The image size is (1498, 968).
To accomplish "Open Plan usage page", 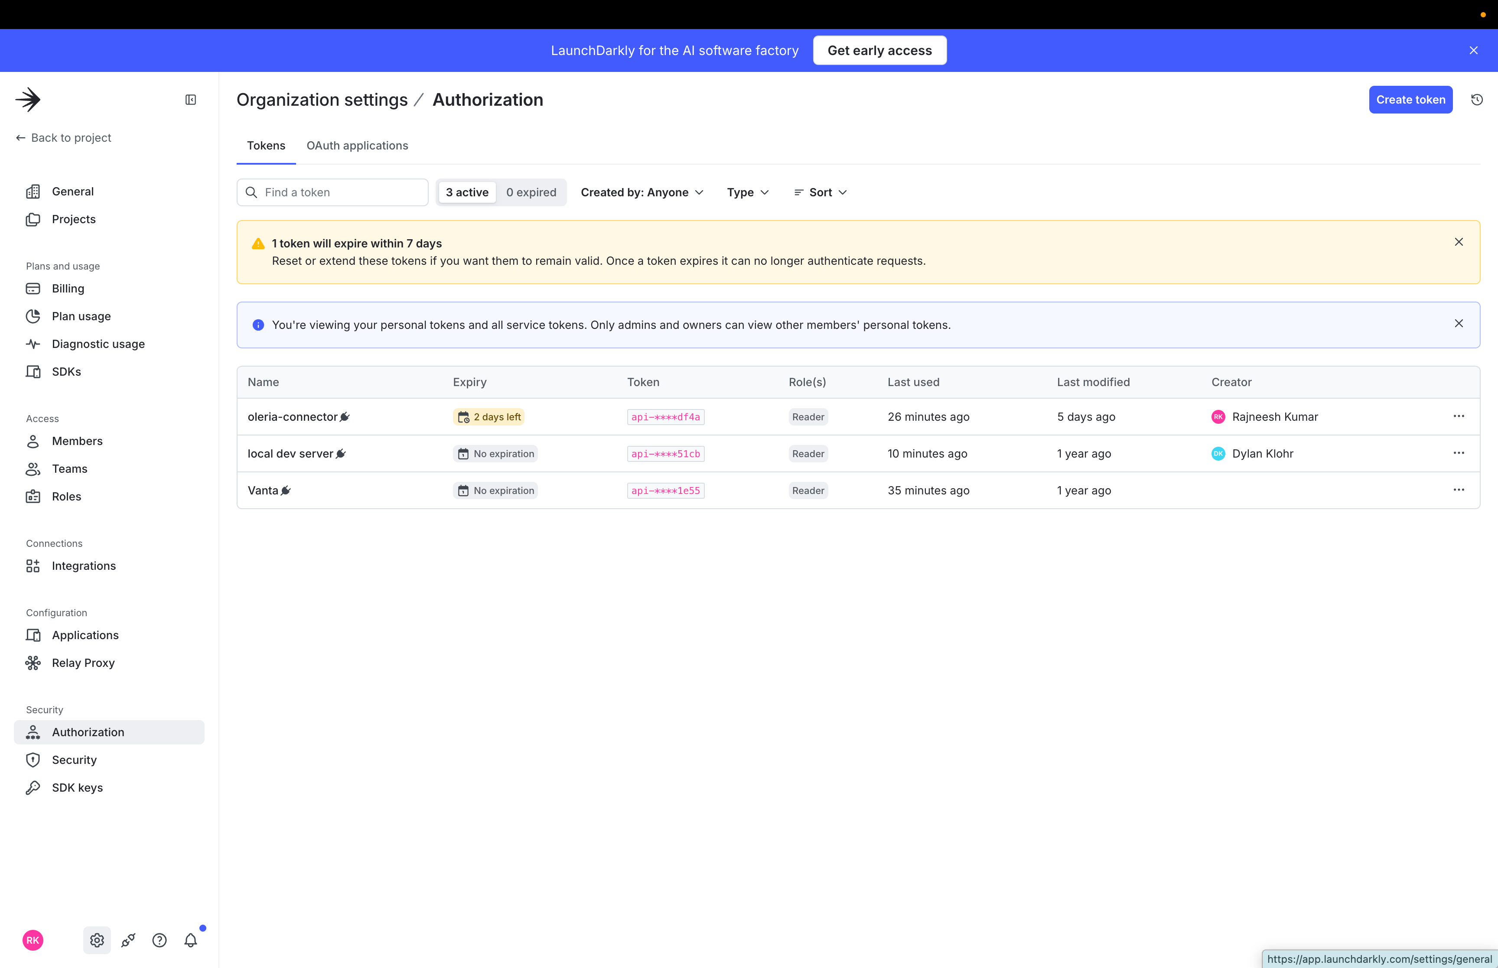I will tap(109, 316).
